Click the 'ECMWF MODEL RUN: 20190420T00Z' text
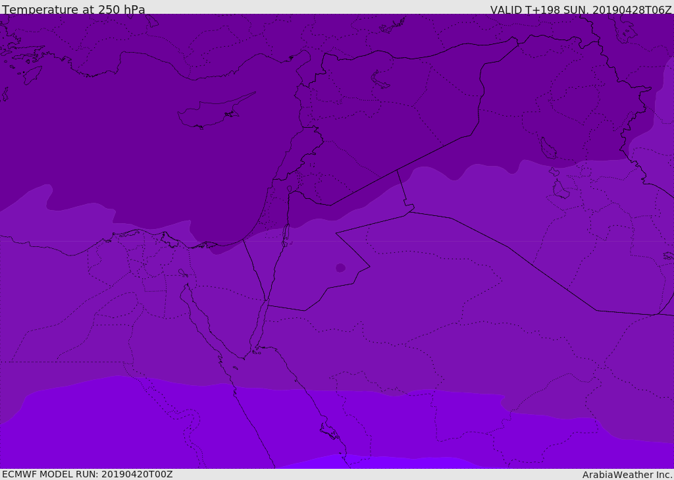Image resolution: width=674 pixels, height=480 pixels. [88, 474]
